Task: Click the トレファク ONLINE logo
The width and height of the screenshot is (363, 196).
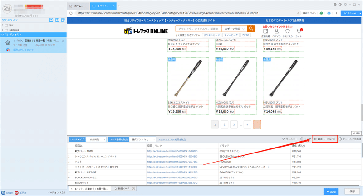Action: [146, 31]
